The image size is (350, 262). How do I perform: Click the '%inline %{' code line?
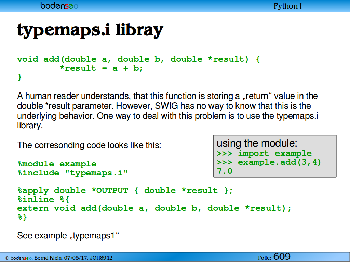click(43, 199)
